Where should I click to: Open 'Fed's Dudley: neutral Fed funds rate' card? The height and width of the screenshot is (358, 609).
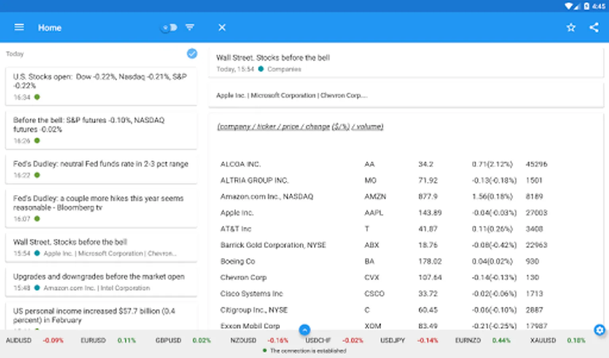tap(101, 169)
